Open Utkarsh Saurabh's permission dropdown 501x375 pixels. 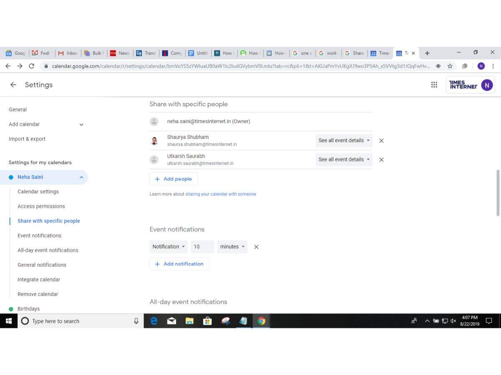coord(344,160)
